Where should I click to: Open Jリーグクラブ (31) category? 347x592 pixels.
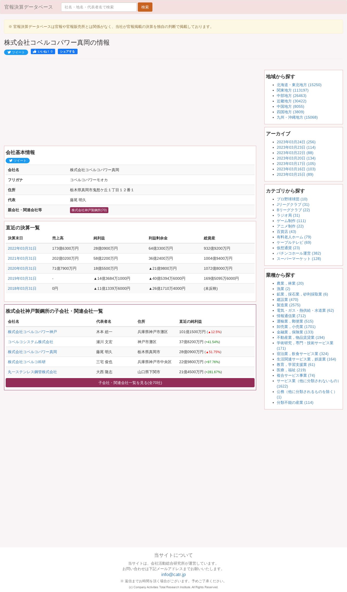pos(293,204)
